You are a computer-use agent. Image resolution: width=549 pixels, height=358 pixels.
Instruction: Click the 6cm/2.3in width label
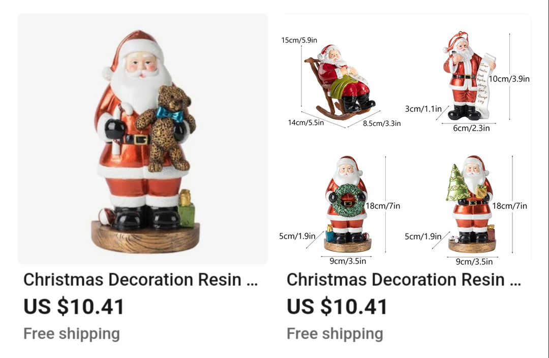pos(471,128)
